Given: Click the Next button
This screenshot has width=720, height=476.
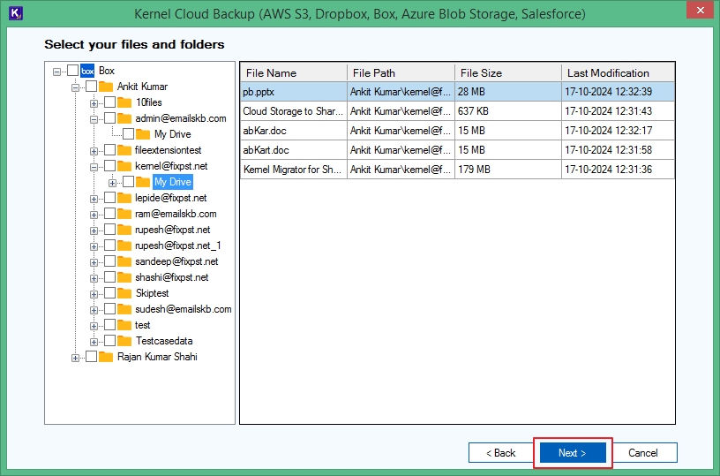Looking at the screenshot, I should [573, 452].
